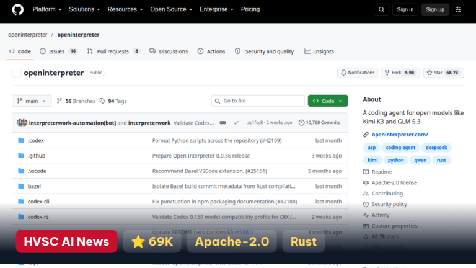
Task: Select the acp topic tag
Action: point(372,148)
